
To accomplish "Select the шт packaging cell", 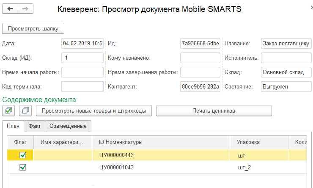I will (259, 155).
